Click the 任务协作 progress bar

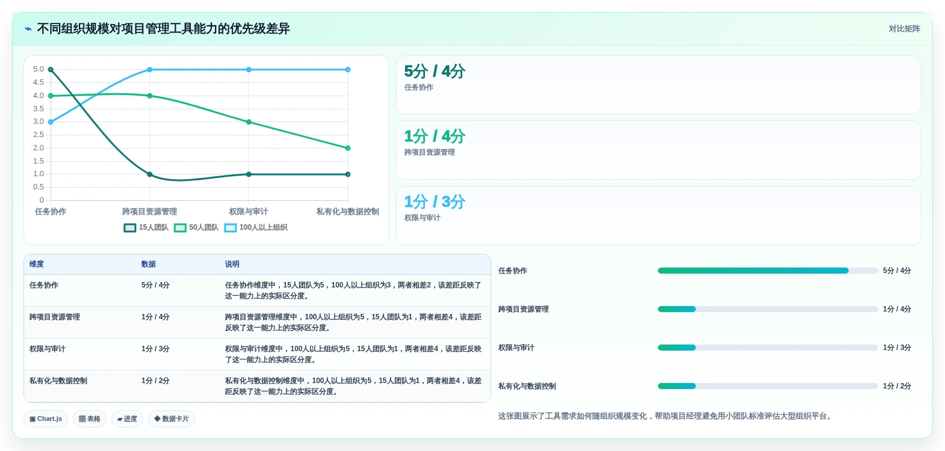point(767,271)
